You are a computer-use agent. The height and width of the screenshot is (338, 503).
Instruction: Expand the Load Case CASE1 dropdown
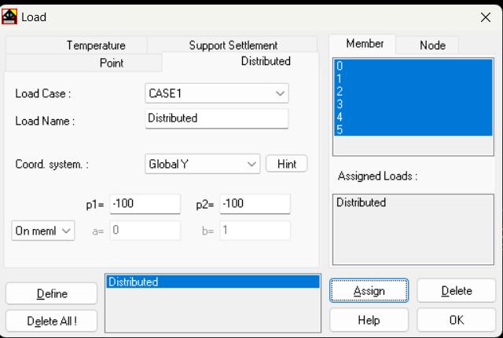coord(217,93)
